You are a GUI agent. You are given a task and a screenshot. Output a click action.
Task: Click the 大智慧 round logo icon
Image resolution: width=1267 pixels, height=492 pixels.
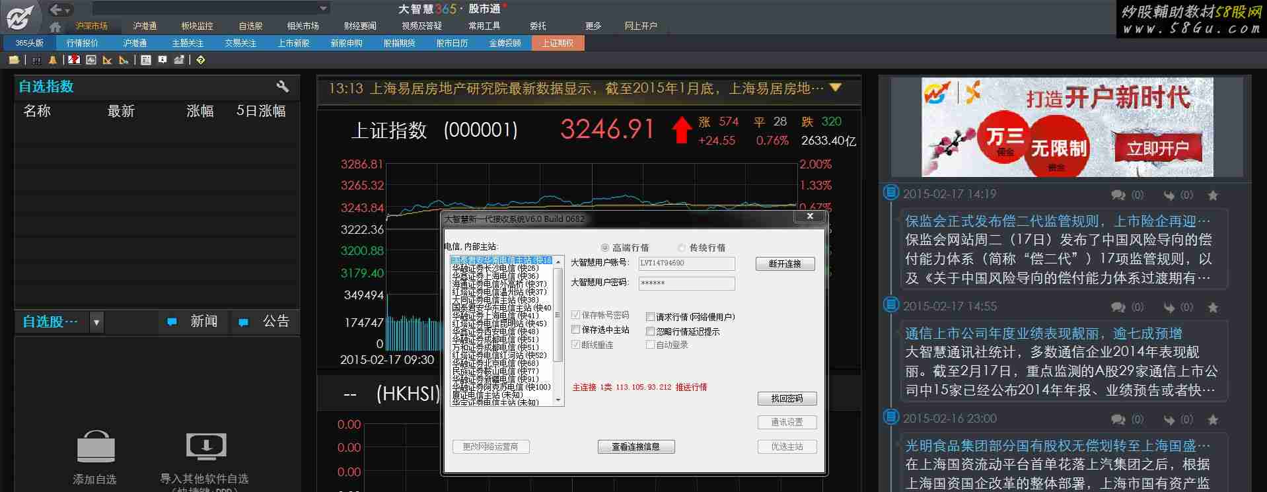pyautogui.click(x=20, y=17)
